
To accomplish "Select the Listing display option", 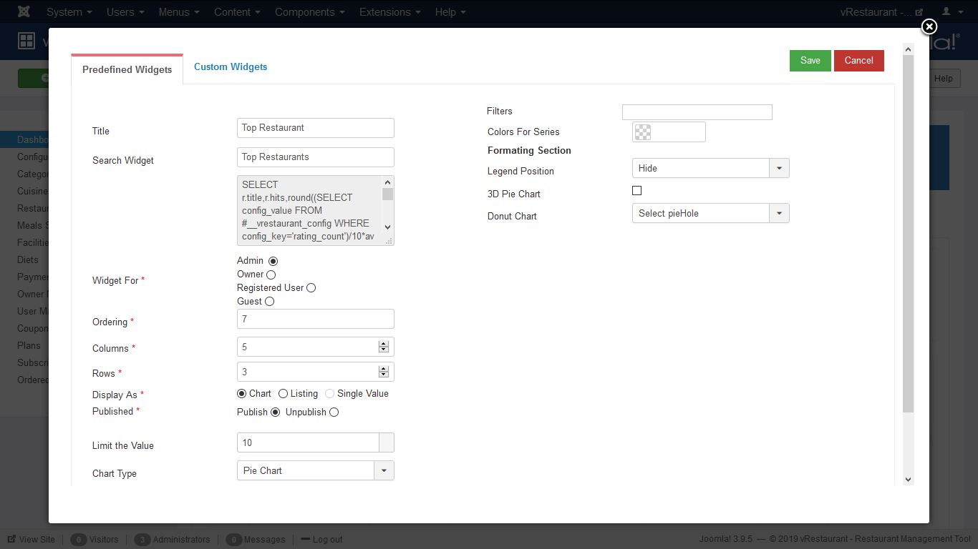I will [x=284, y=394].
